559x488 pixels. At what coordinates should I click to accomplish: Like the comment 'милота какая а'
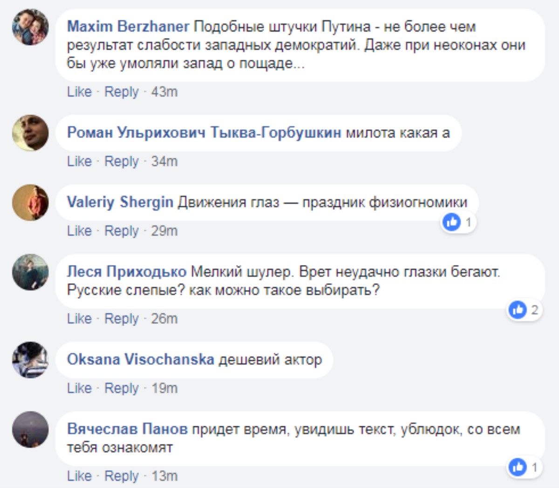pyautogui.click(x=79, y=161)
